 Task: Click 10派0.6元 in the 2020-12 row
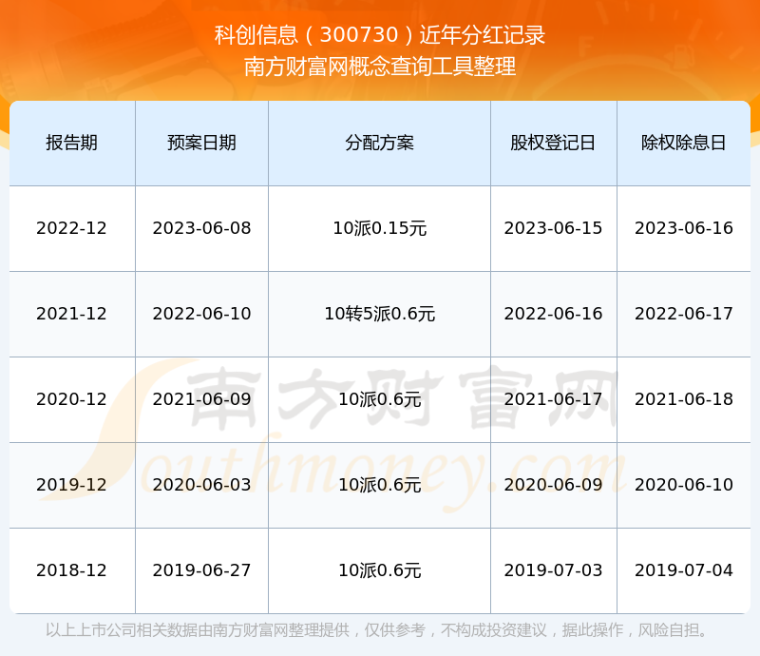(x=379, y=399)
